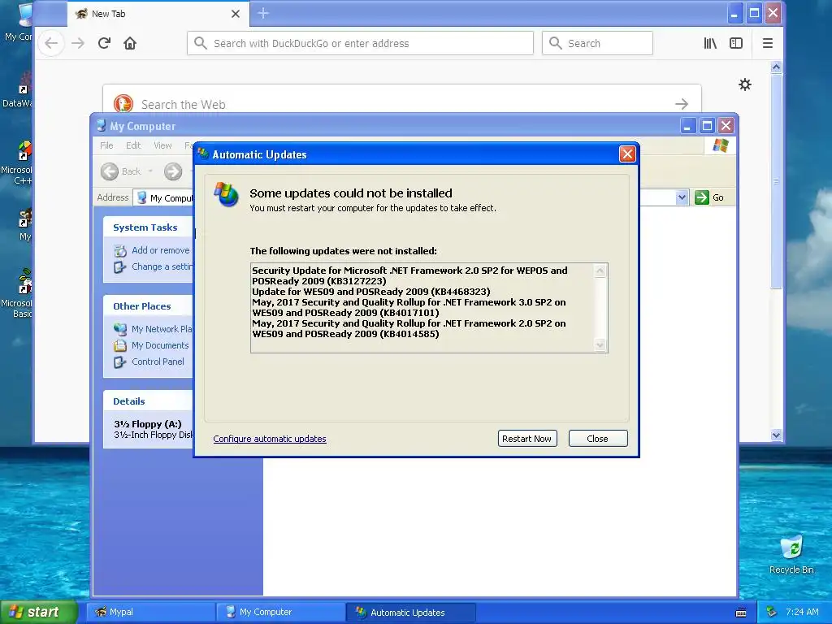Expand Address bar dropdown in My Computer

[682, 197]
